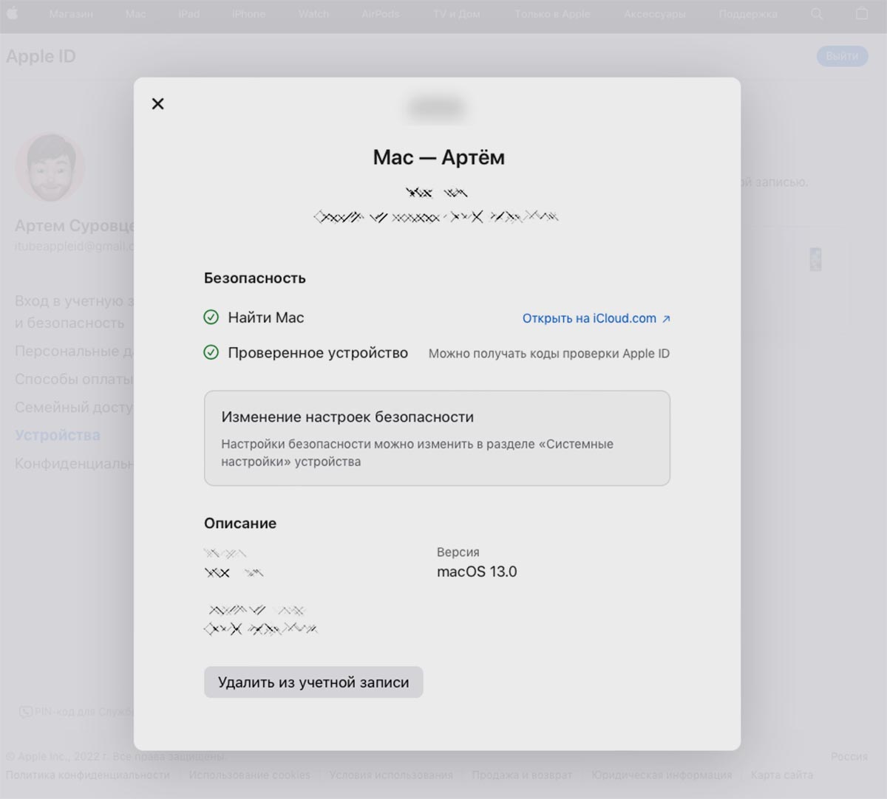This screenshot has width=887, height=799.
Task: Click the 'Выйти' button in the header
Action: click(842, 56)
